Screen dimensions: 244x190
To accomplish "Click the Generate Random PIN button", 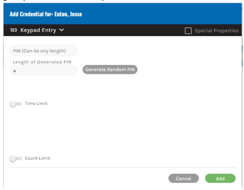I will coord(110,69).
